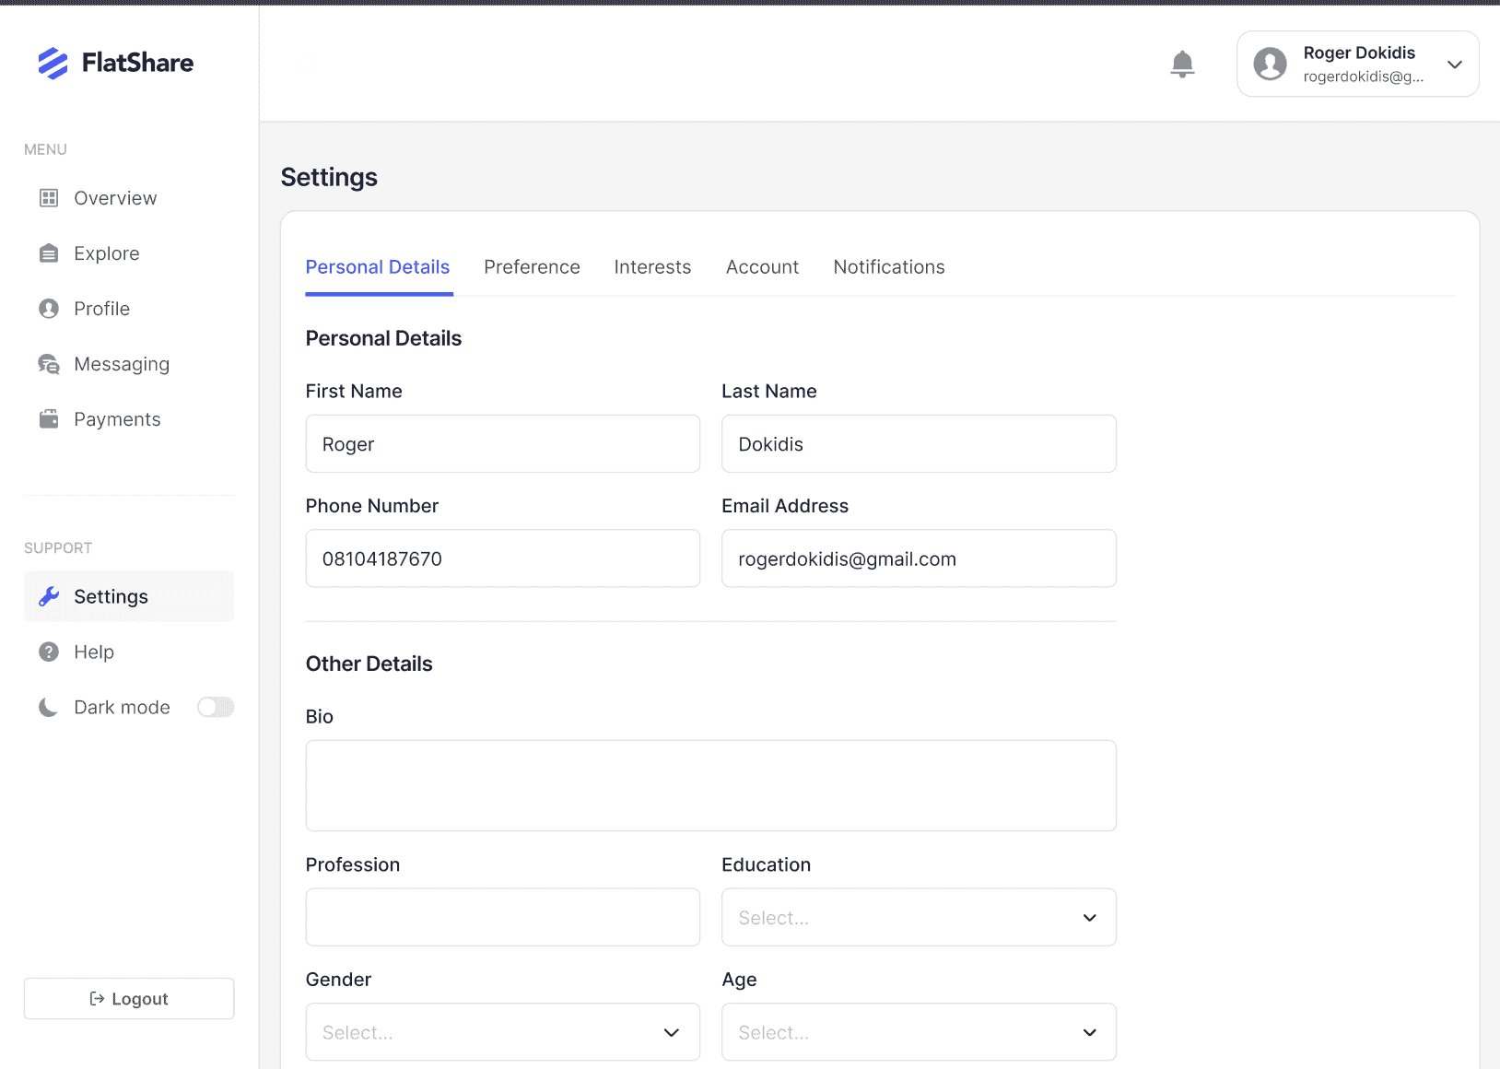The height and width of the screenshot is (1069, 1500).
Task: Open Payments from the sidebar
Action: pyautogui.click(x=129, y=419)
